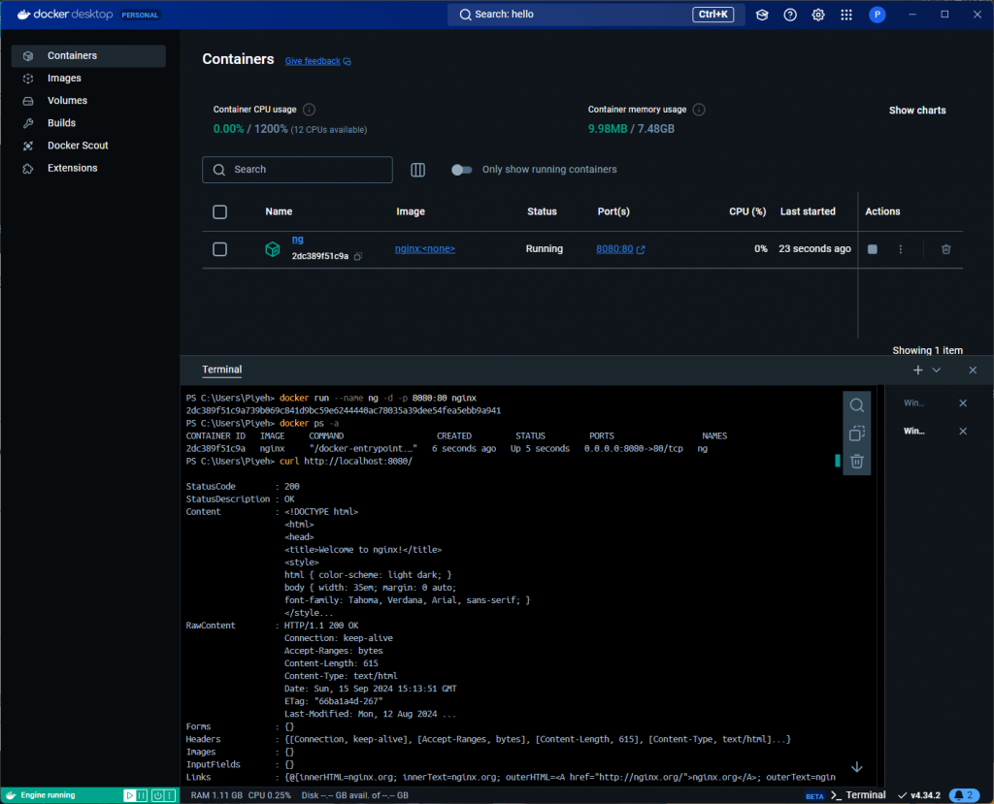994x804 pixels.
Task: Toggle Terminal in the bottom status bar
Action: [x=858, y=796]
